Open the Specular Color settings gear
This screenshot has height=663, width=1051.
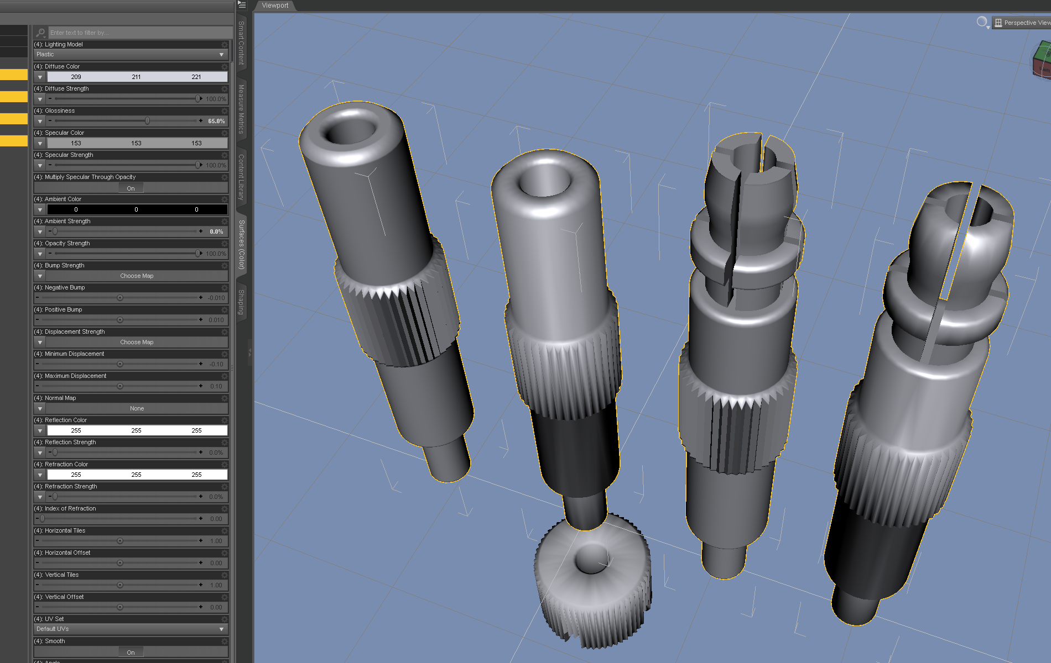224,133
